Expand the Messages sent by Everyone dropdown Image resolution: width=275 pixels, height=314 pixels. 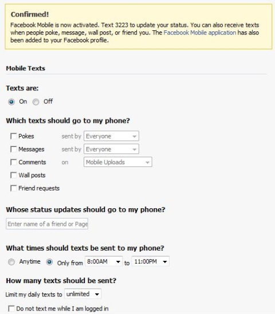click(111, 149)
